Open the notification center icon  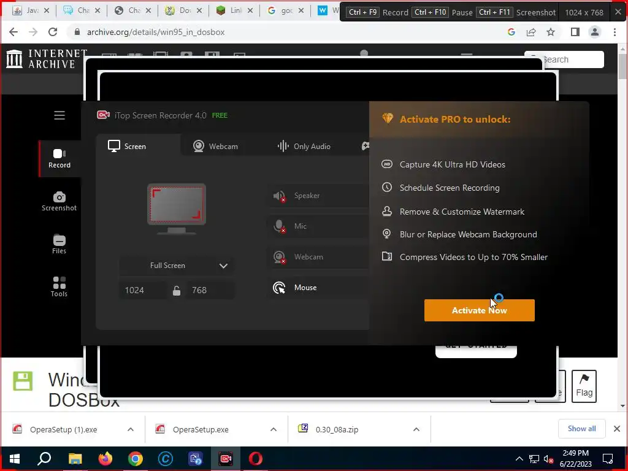(x=608, y=459)
